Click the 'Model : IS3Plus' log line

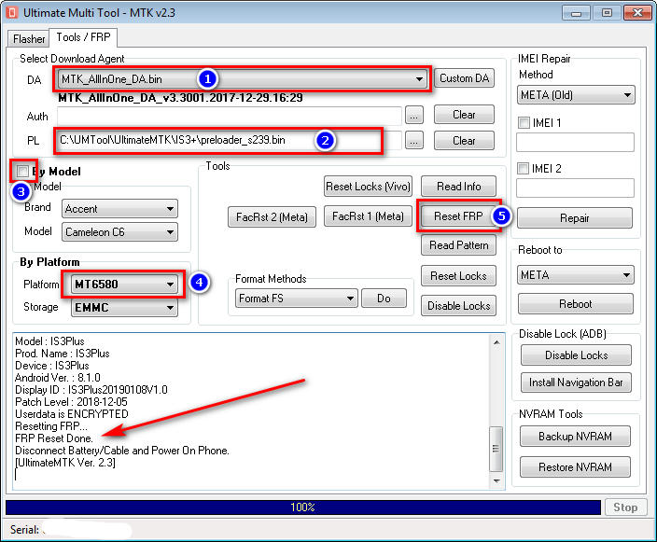49,341
